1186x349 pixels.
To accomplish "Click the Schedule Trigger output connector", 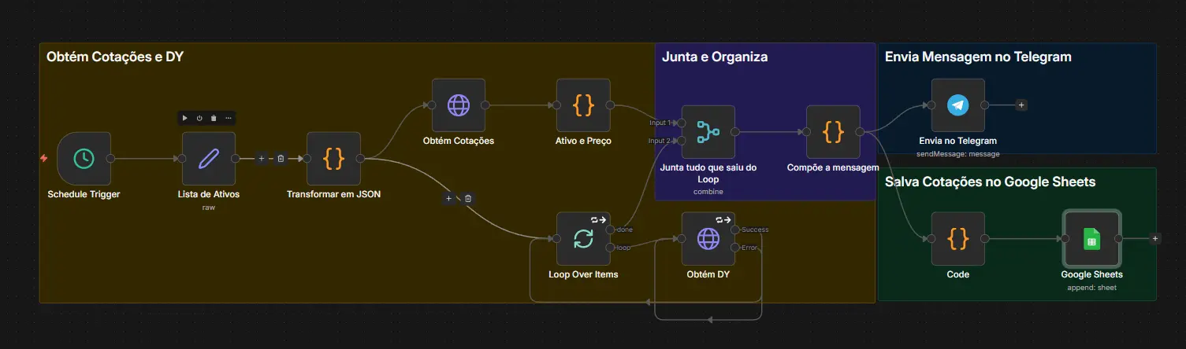I will click(x=110, y=159).
